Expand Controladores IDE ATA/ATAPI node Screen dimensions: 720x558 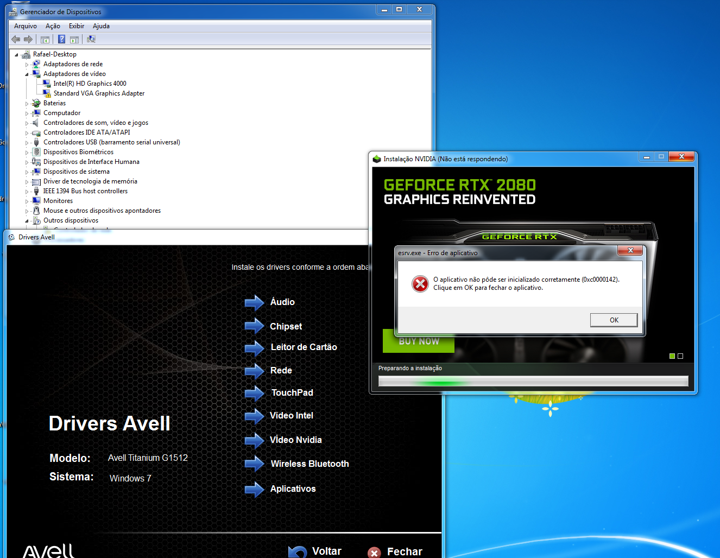(x=27, y=133)
